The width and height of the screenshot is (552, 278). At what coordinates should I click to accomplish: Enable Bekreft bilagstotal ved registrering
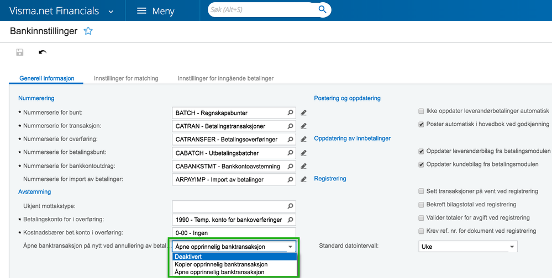421,205
